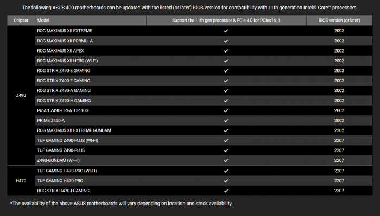Select the Z490 chipset cell
Screen dimensions: 380x216
tap(21, 95)
